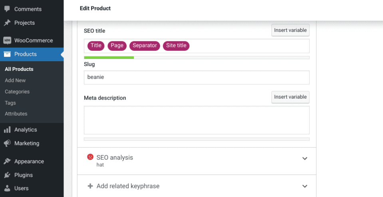Click the Comments speech bubble icon

(7, 9)
